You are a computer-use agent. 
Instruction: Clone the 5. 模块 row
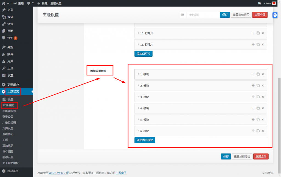point(258,120)
